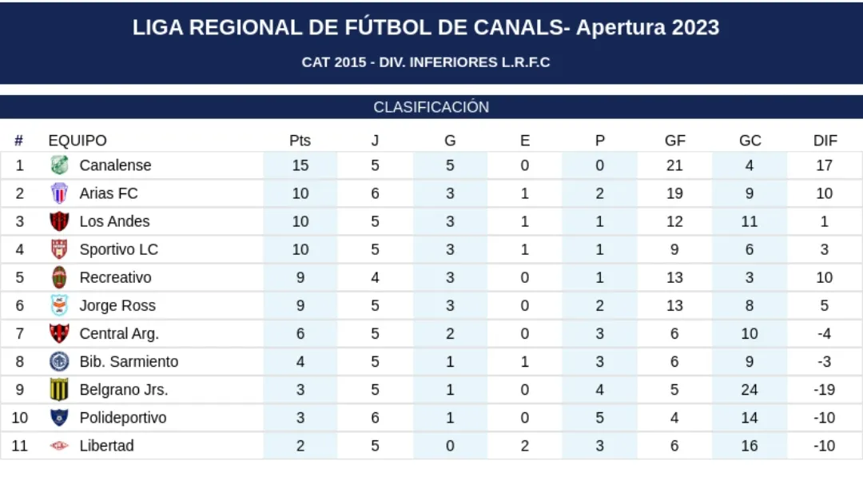Click the Polideportivo club crest
Screen dimensions: 863x477
(x=59, y=418)
